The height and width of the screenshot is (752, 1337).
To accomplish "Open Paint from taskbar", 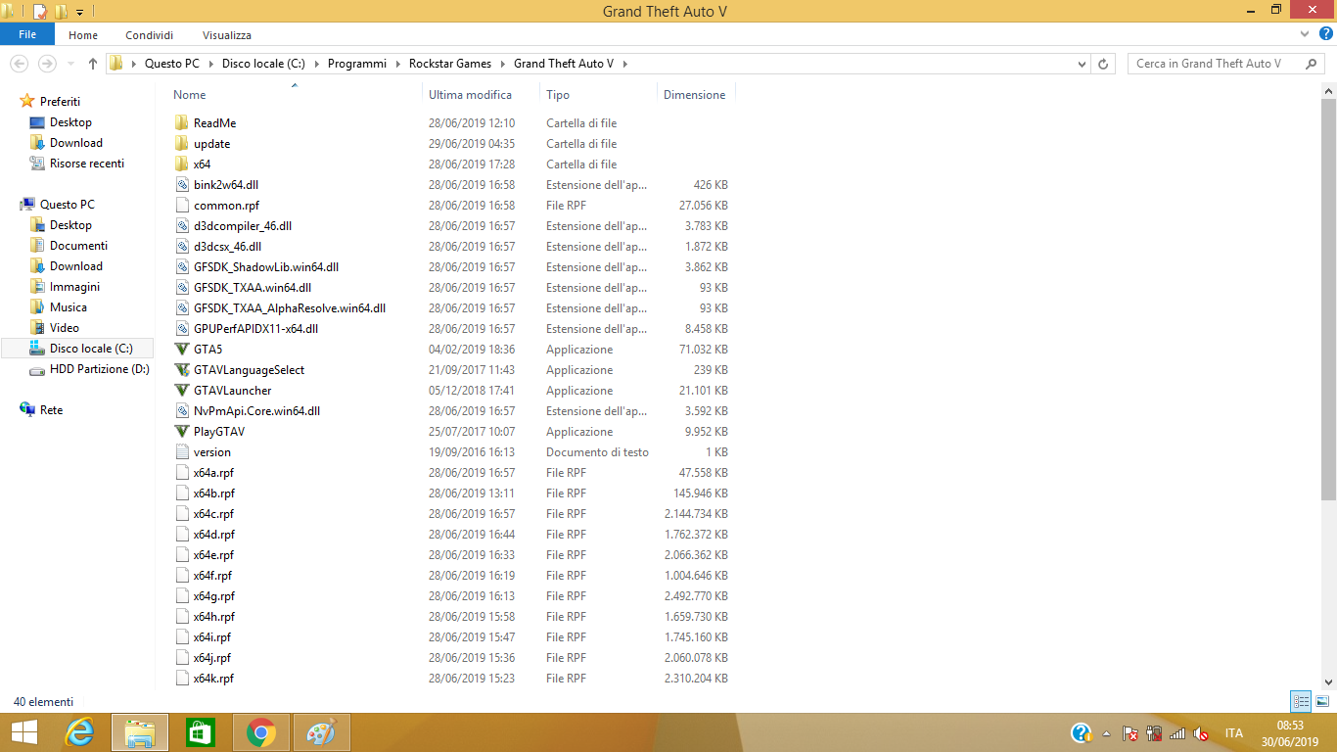I will coord(321,732).
